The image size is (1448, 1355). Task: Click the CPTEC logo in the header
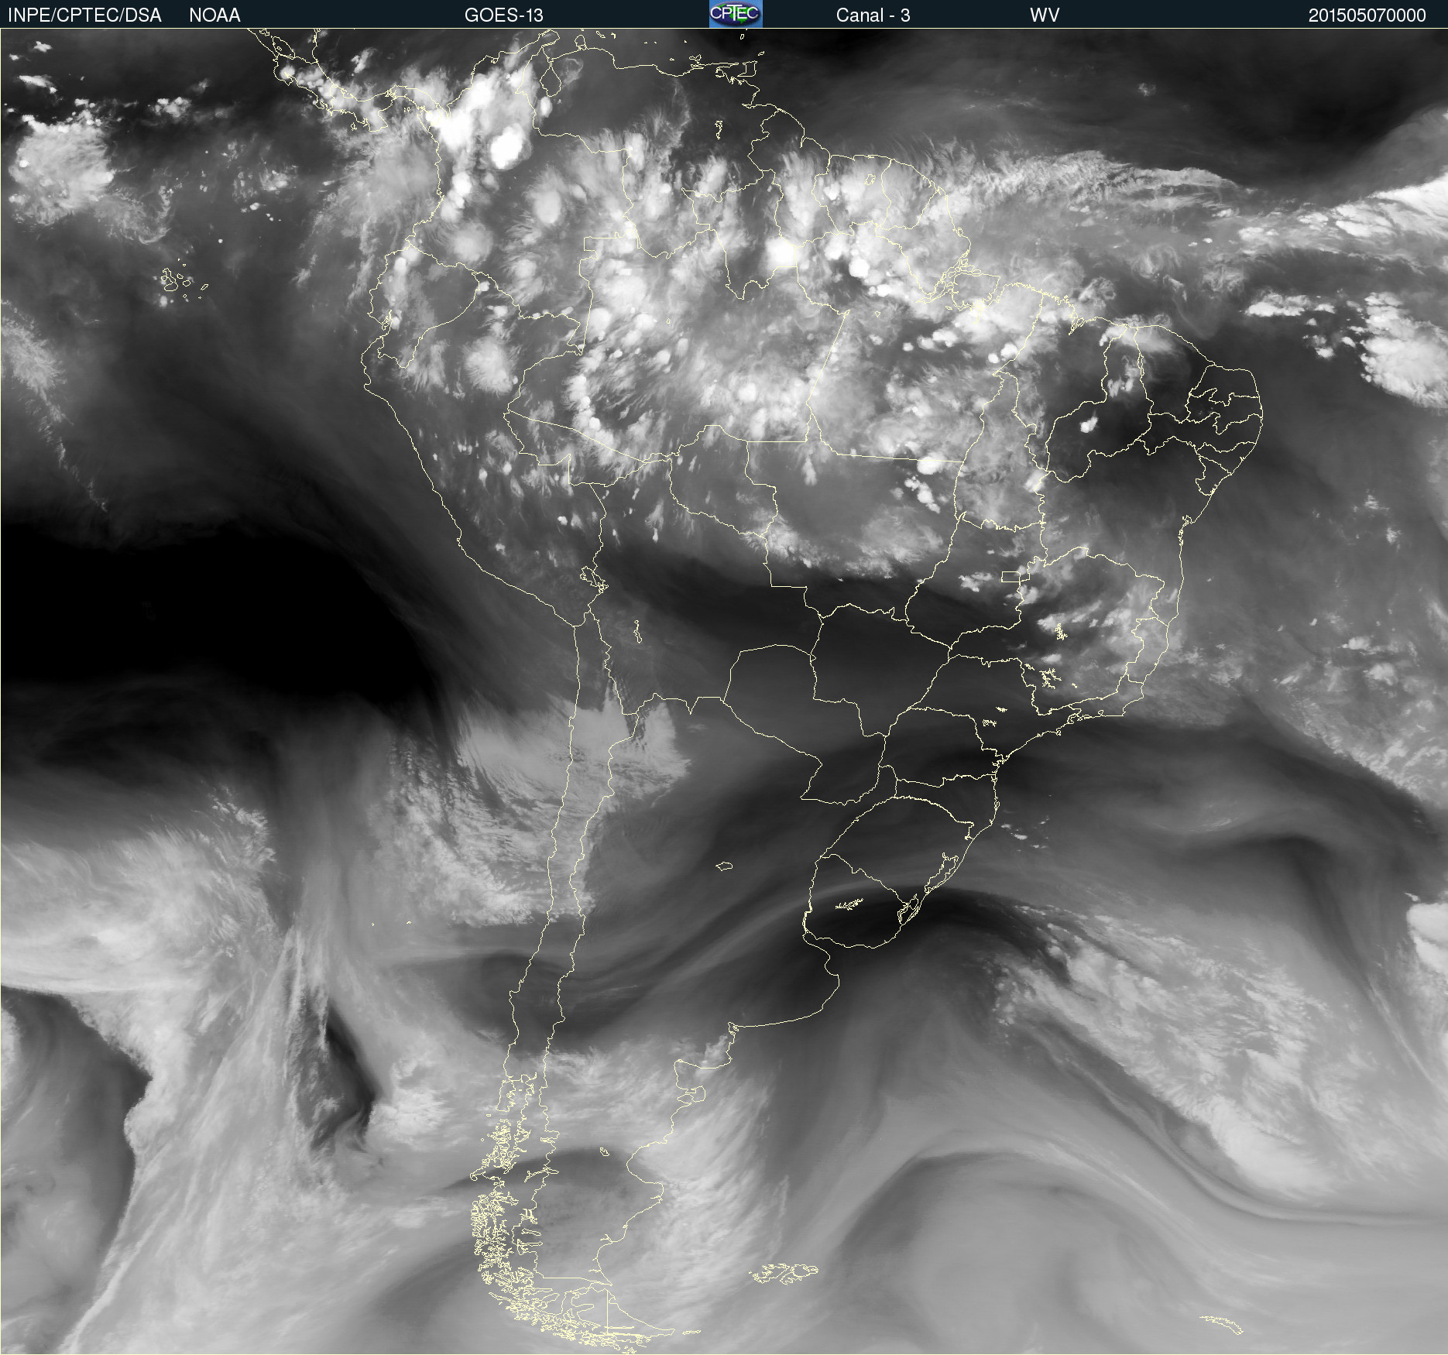736,14
